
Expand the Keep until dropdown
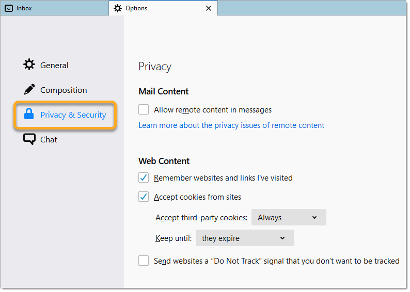coord(244,238)
